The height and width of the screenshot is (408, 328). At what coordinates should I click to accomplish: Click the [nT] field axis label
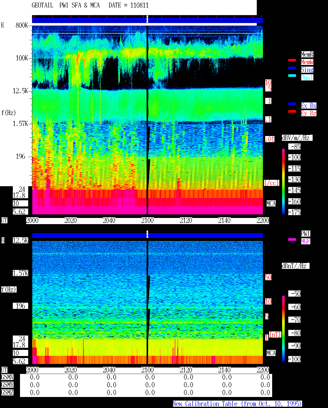coord(275,334)
